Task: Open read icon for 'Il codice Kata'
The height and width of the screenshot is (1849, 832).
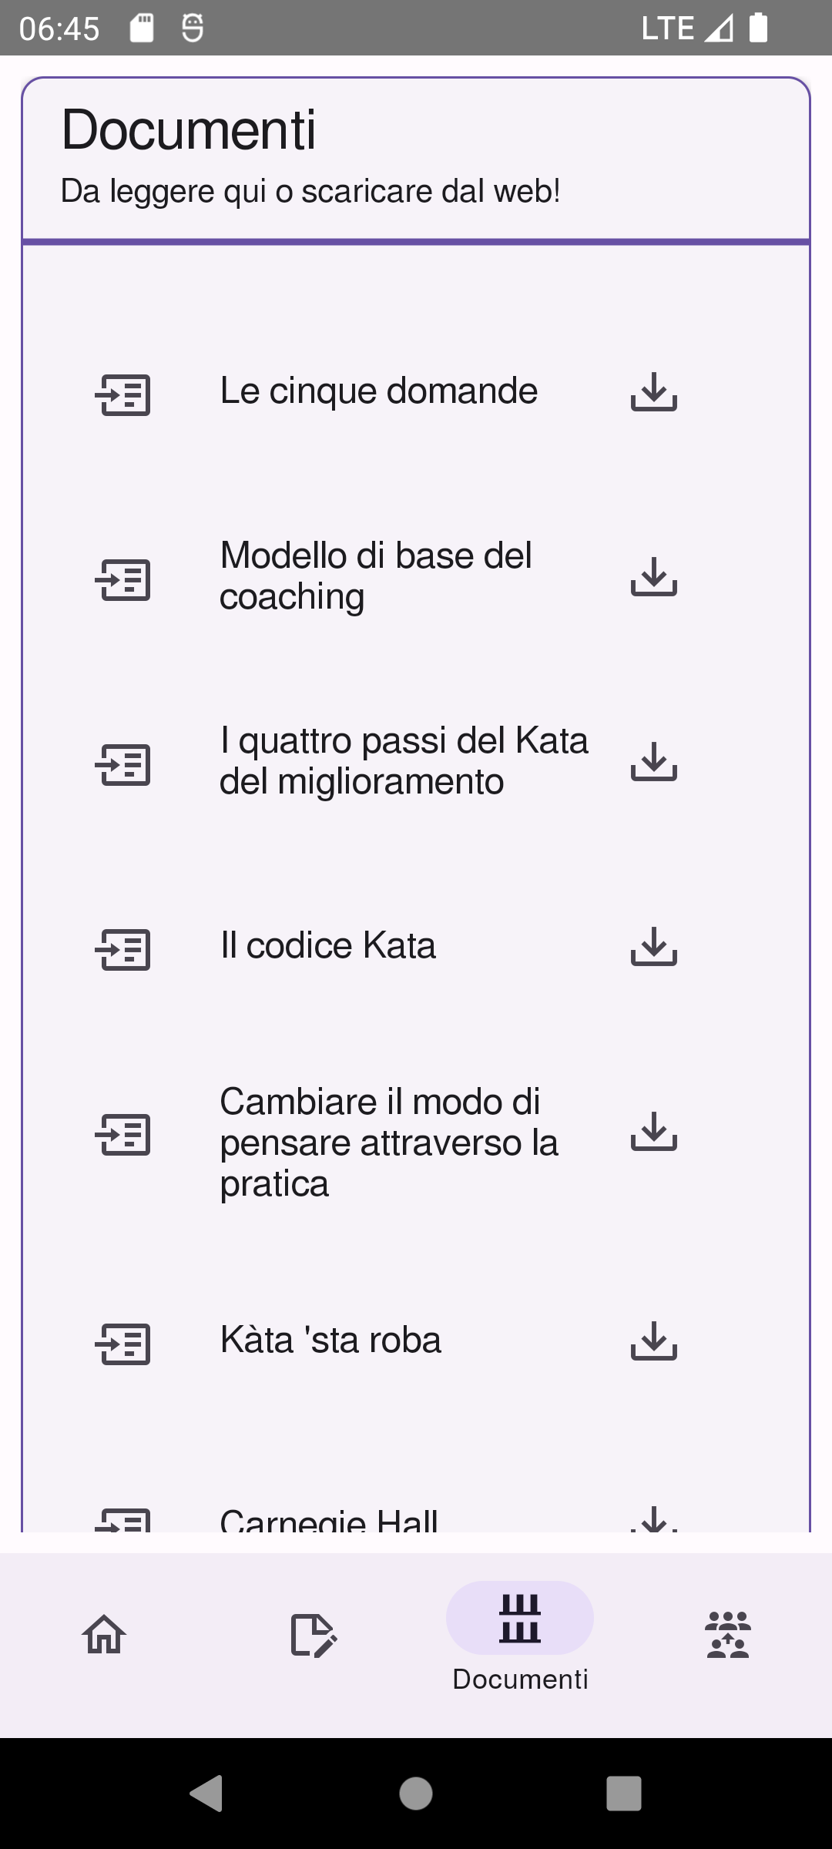Action: pos(123,949)
